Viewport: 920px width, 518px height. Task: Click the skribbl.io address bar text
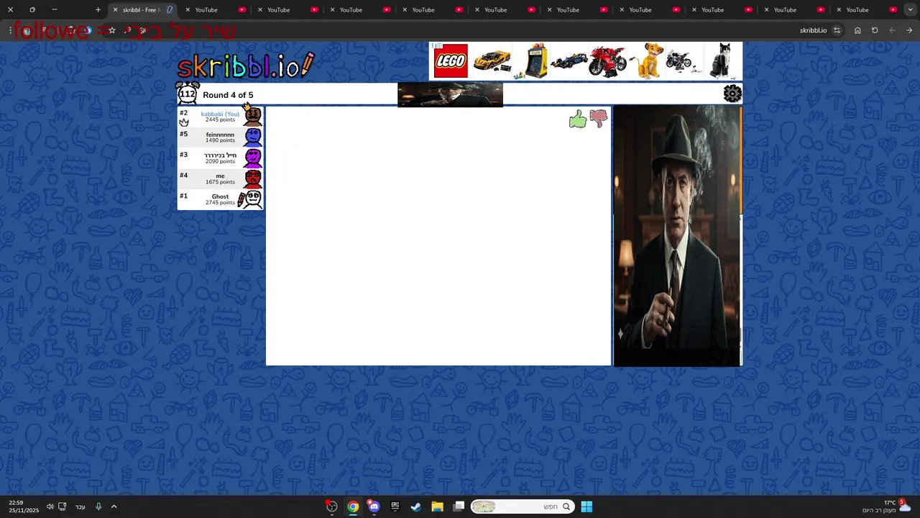click(813, 30)
